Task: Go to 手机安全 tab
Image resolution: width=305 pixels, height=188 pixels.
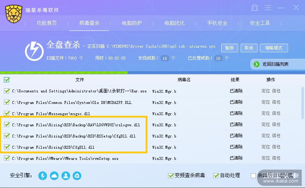Action: pos(217,23)
